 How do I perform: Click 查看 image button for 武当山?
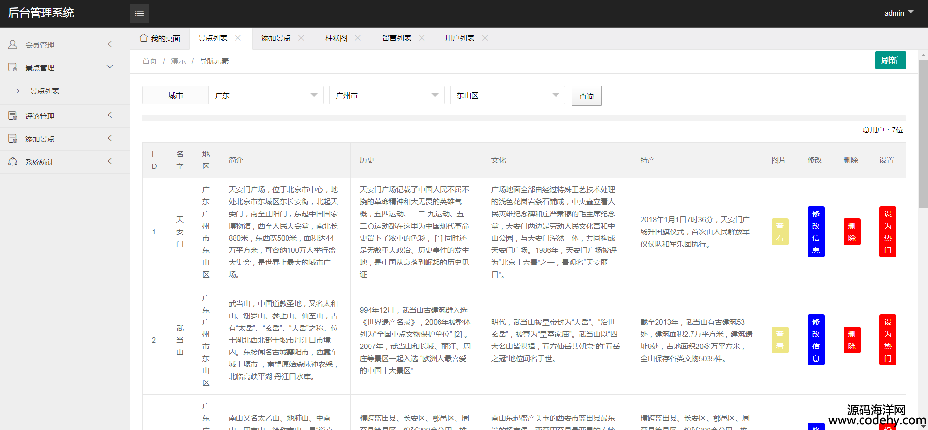pyautogui.click(x=780, y=340)
